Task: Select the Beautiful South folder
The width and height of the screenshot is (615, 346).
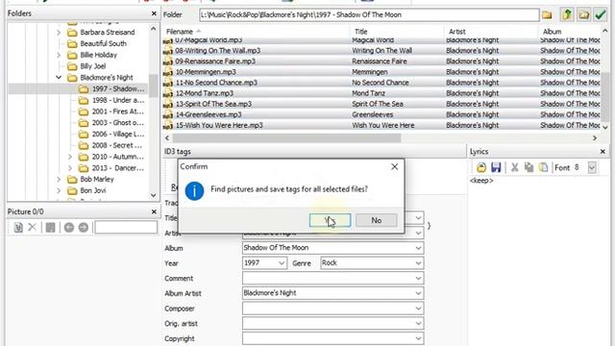Action: click(103, 43)
